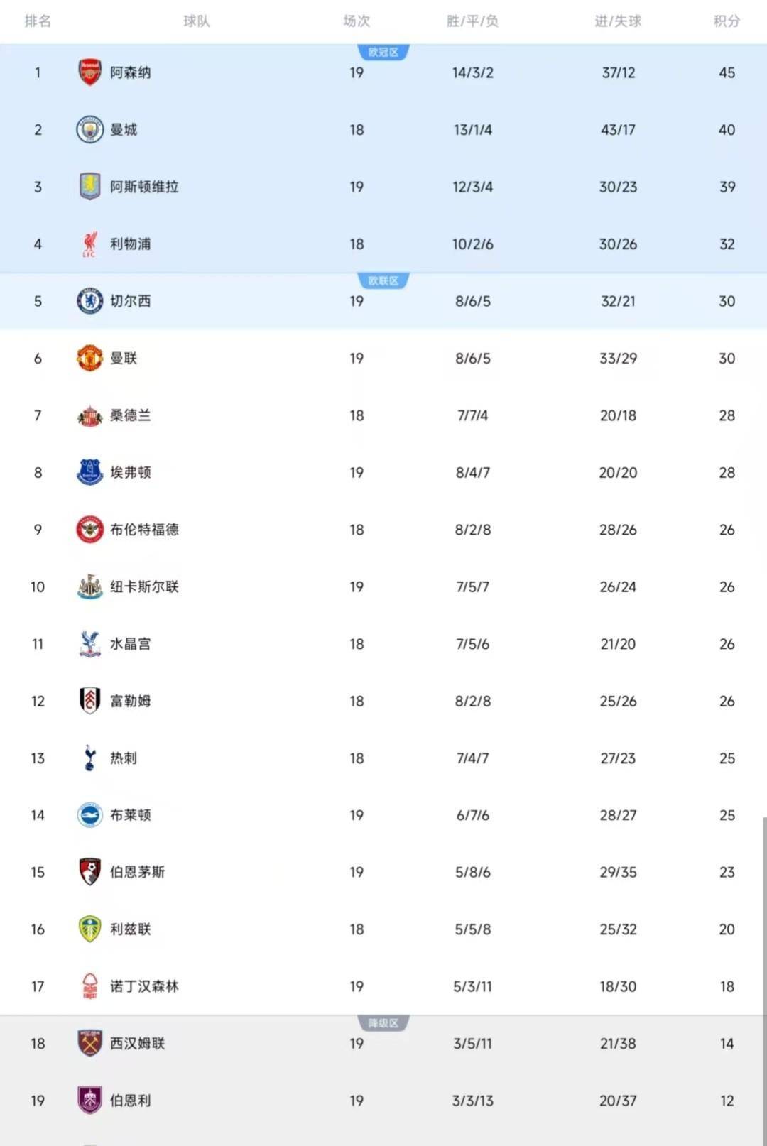This screenshot has width=767, height=1146.
Task: Click the Arsenal club crest icon
Action: [89, 72]
